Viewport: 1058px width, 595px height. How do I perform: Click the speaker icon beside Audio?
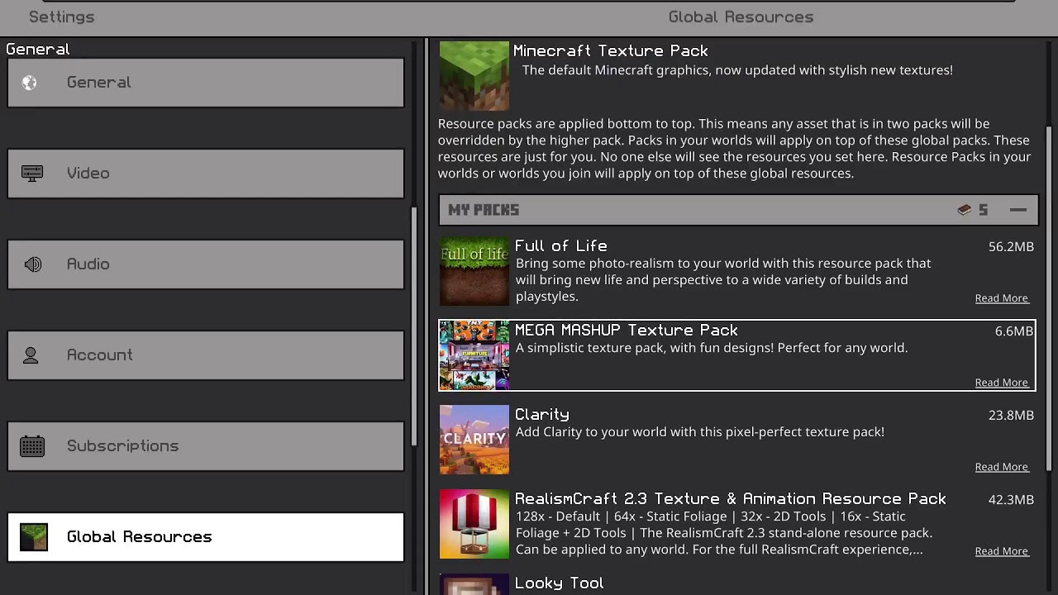(33, 264)
